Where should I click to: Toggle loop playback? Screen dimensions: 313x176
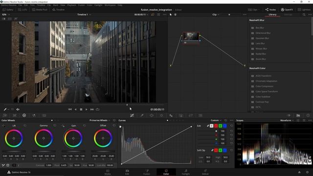[x=98, y=110]
